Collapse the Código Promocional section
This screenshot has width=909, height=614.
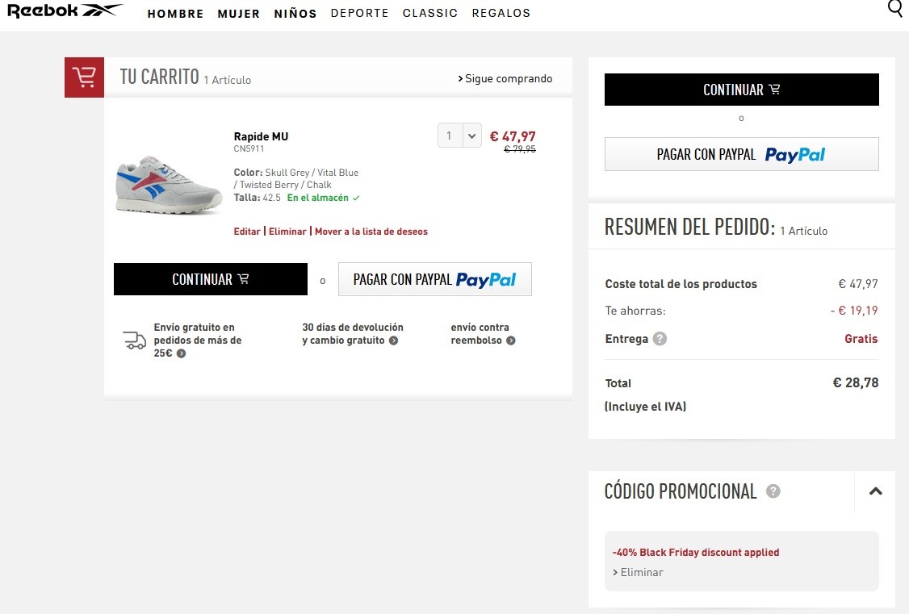pos(875,491)
